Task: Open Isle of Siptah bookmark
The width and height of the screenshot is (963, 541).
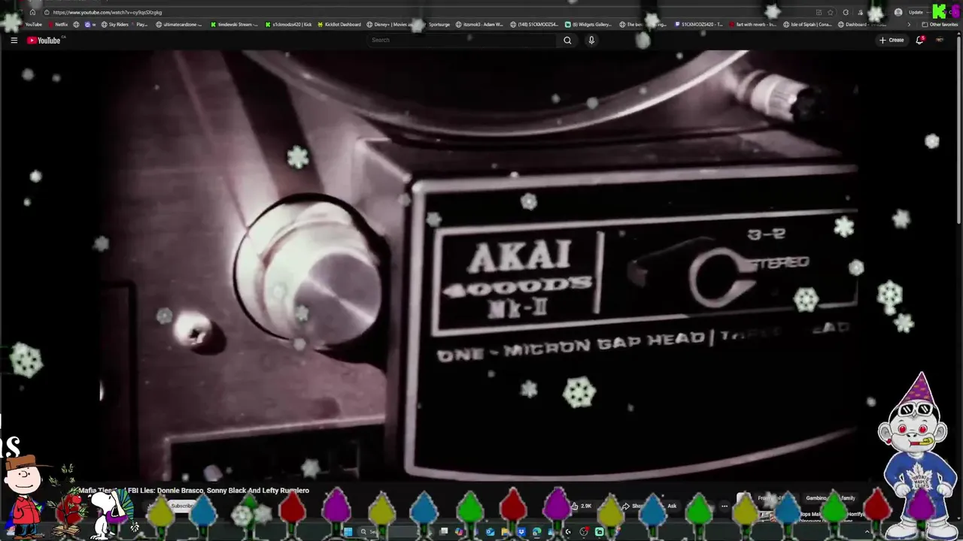Action: tap(807, 24)
